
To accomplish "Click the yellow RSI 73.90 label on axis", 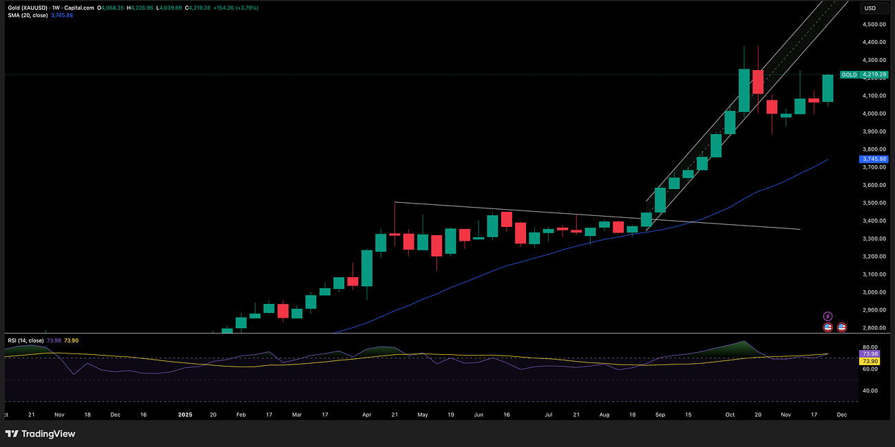I will pos(869,360).
